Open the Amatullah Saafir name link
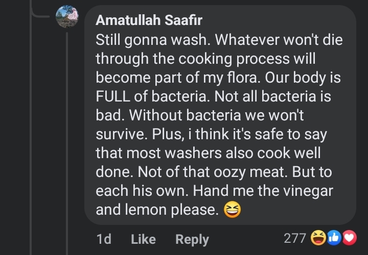Viewport: 368px width, 255px height. [x=149, y=20]
